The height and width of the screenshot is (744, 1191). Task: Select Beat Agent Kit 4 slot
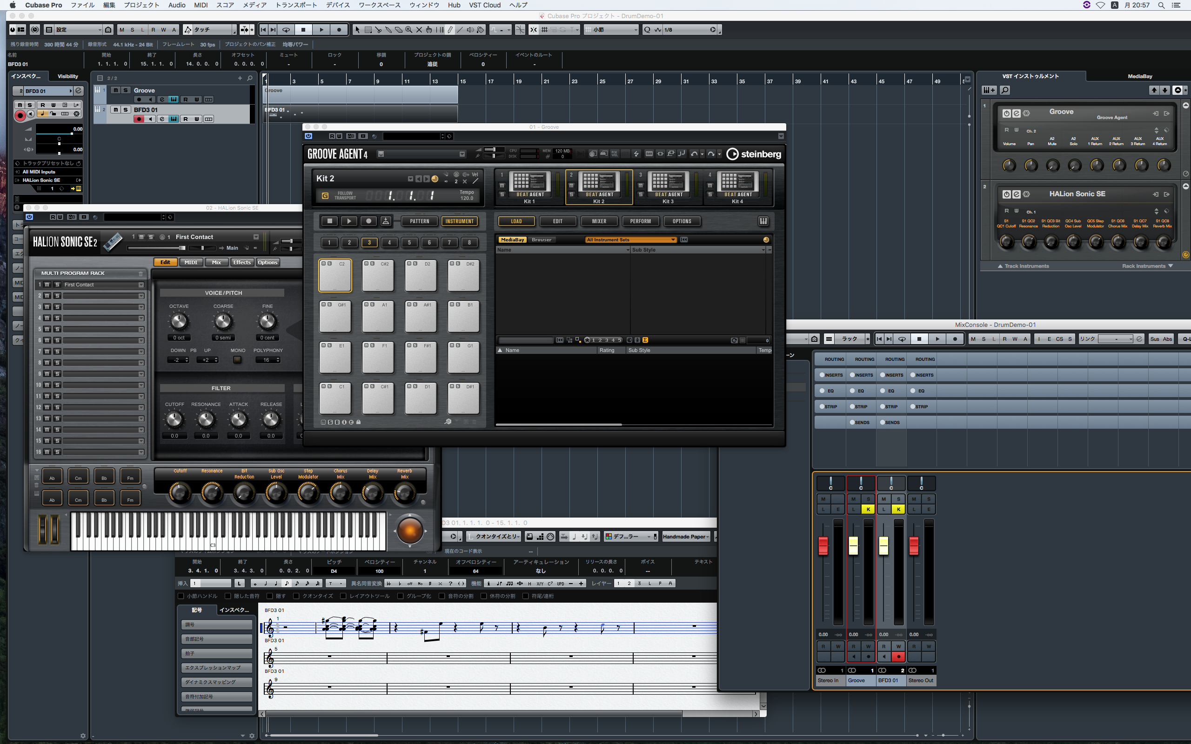pos(737,187)
